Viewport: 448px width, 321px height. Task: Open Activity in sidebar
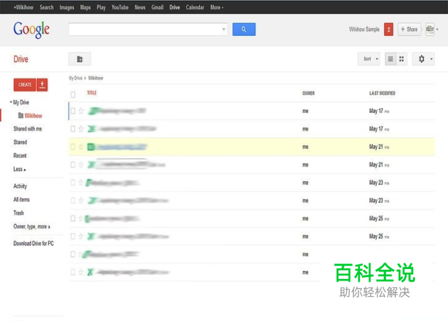20,186
